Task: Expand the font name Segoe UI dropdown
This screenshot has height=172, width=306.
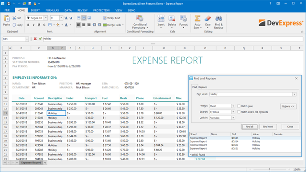Action: (46, 18)
